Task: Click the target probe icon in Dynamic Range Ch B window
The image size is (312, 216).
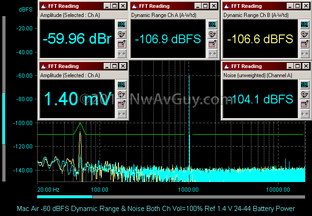Action: point(305,34)
